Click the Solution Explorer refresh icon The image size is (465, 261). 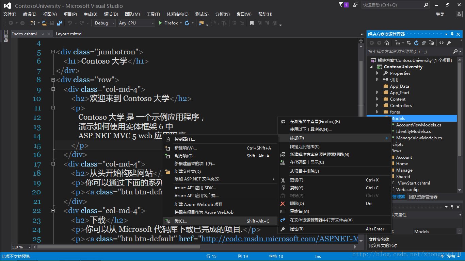pos(416,43)
